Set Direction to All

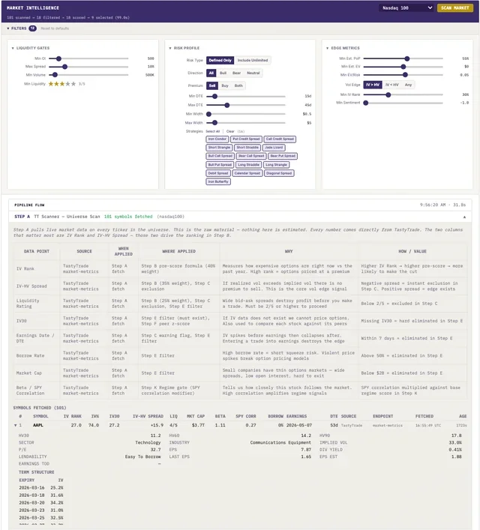pos(211,73)
